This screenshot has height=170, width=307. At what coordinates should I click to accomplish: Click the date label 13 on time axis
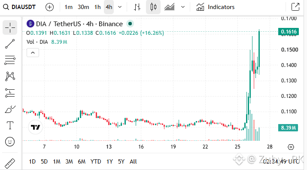coord(109,147)
